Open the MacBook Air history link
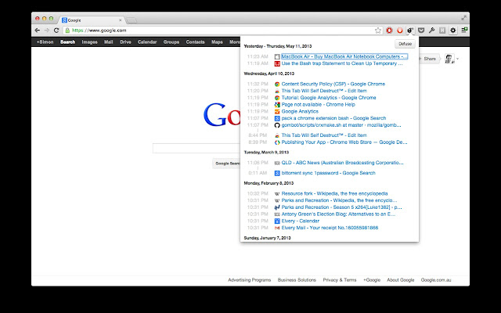Screen dimensions: 501x313 coord(344,56)
